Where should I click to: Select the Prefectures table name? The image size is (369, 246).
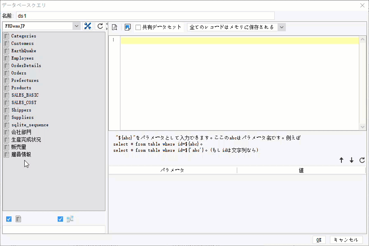[25, 81]
